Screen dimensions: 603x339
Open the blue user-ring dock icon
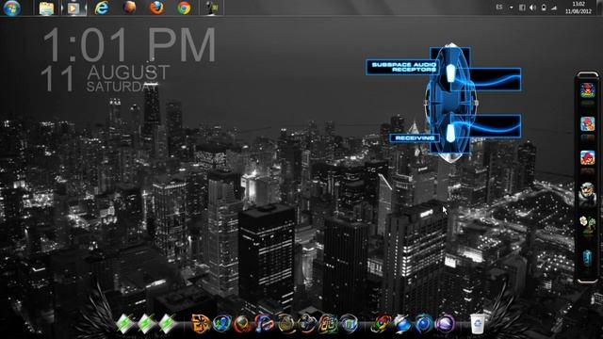(222, 324)
